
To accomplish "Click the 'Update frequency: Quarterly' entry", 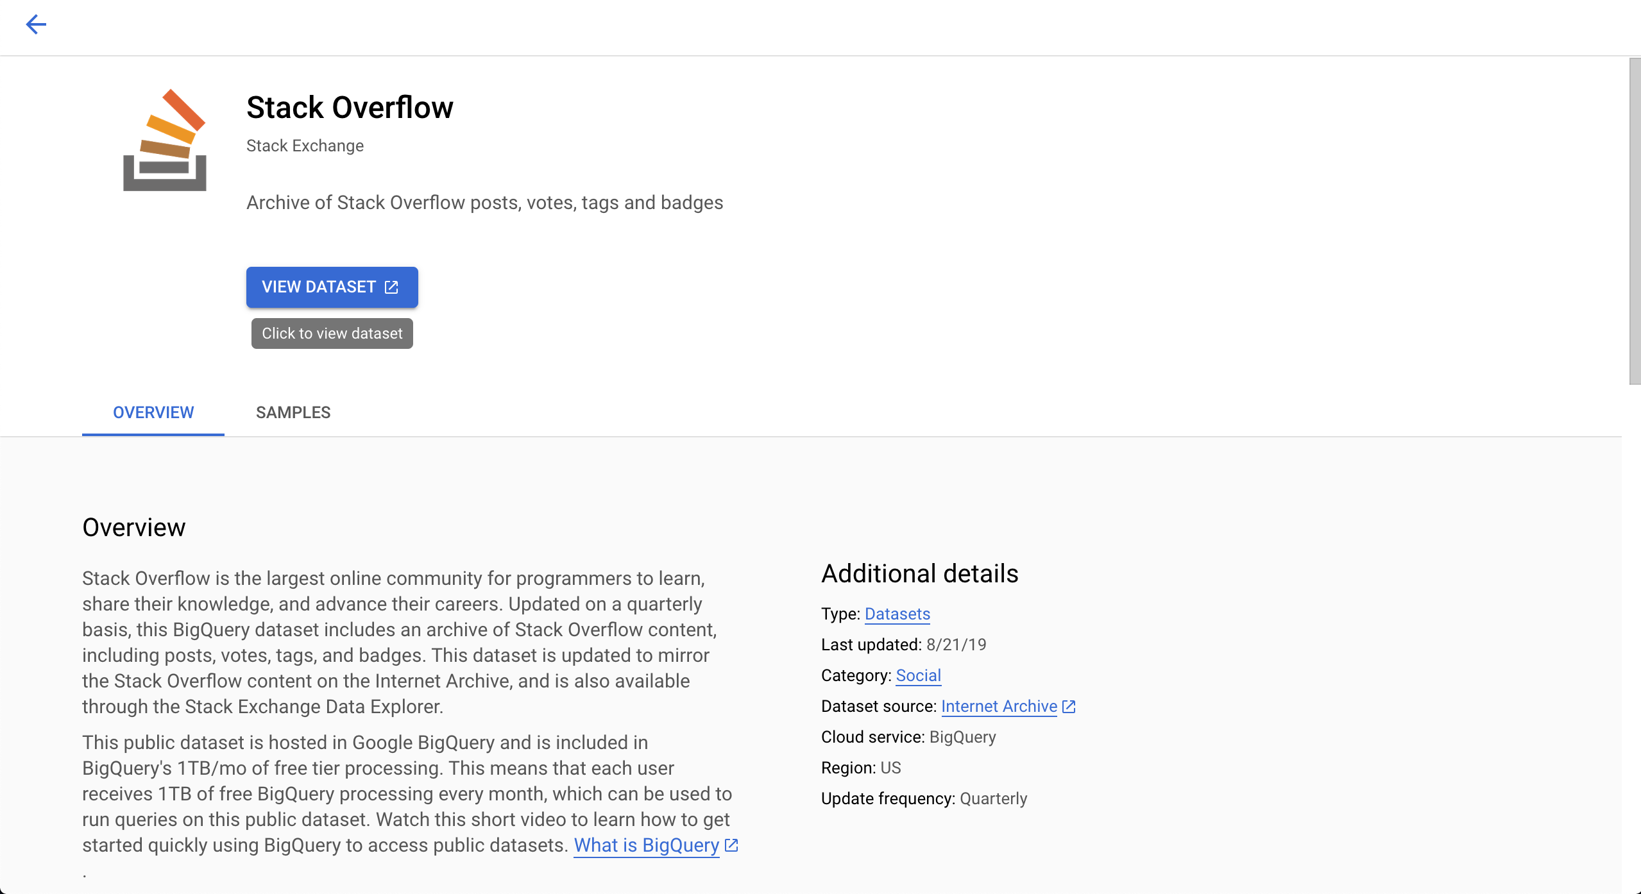I will [924, 798].
